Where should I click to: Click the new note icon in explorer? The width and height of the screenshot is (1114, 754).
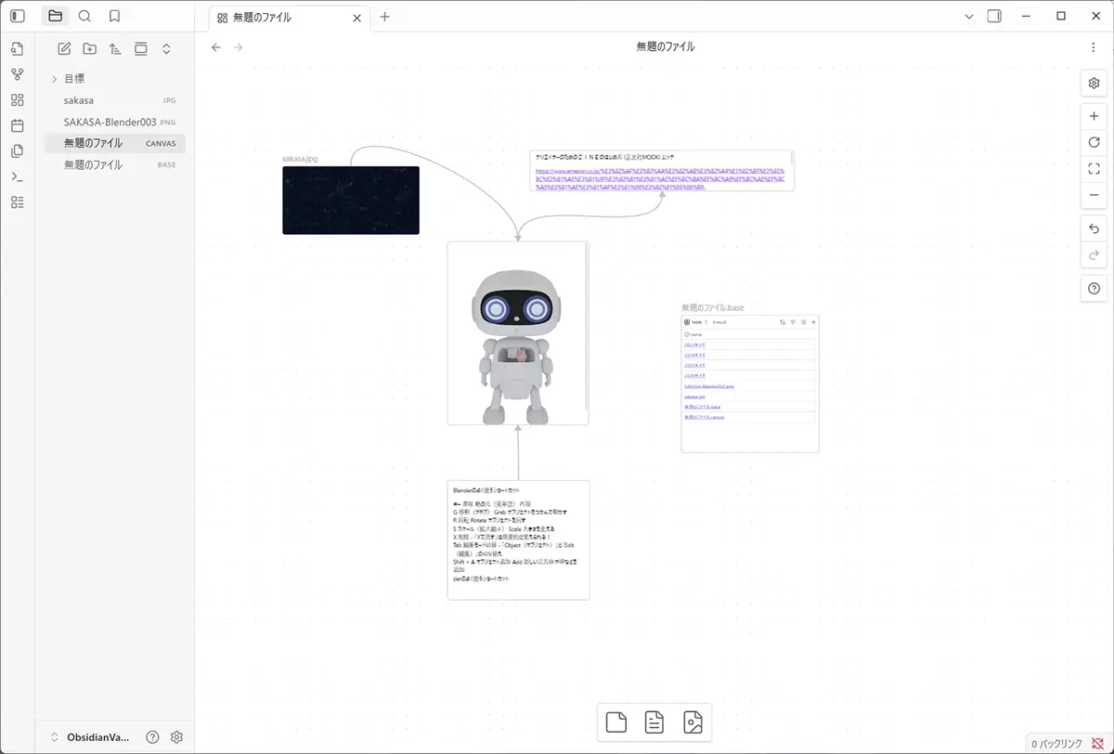point(64,49)
